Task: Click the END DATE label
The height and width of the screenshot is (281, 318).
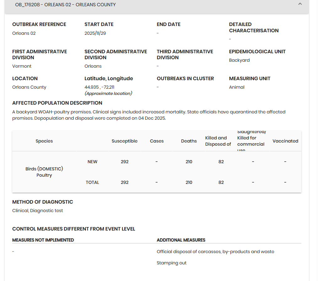Action: tap(169, 24)
